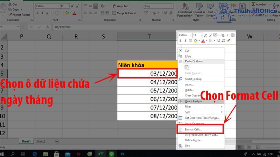This screenshot has height=157, width=280.
Task: Expand the Filter submenu
Action: [x=201, y=107]
